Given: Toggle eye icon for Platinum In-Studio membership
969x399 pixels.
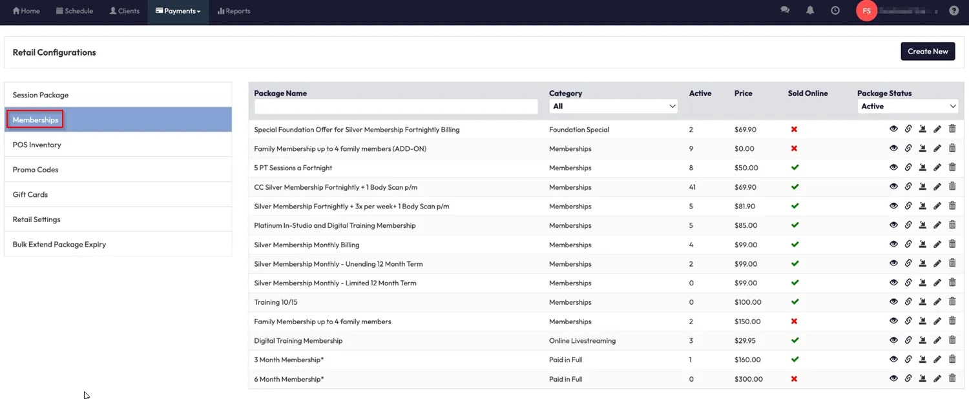Looking at the screenshot, I should point(893,225).
